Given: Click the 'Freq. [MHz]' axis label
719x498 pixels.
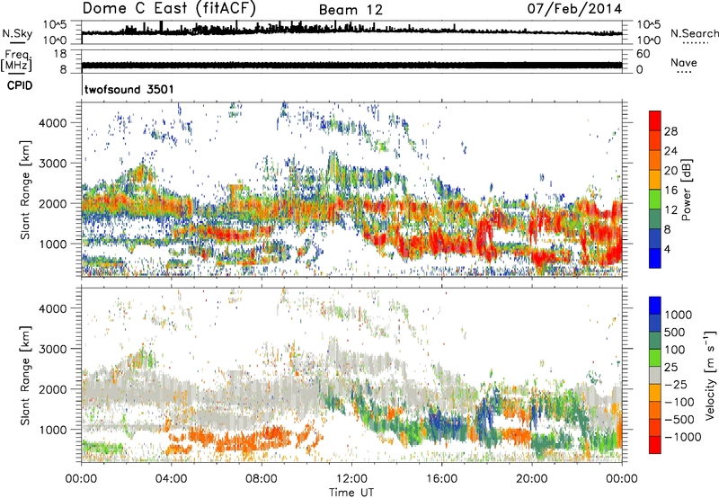Looking at the screenshot, I should tap(16, 61).
